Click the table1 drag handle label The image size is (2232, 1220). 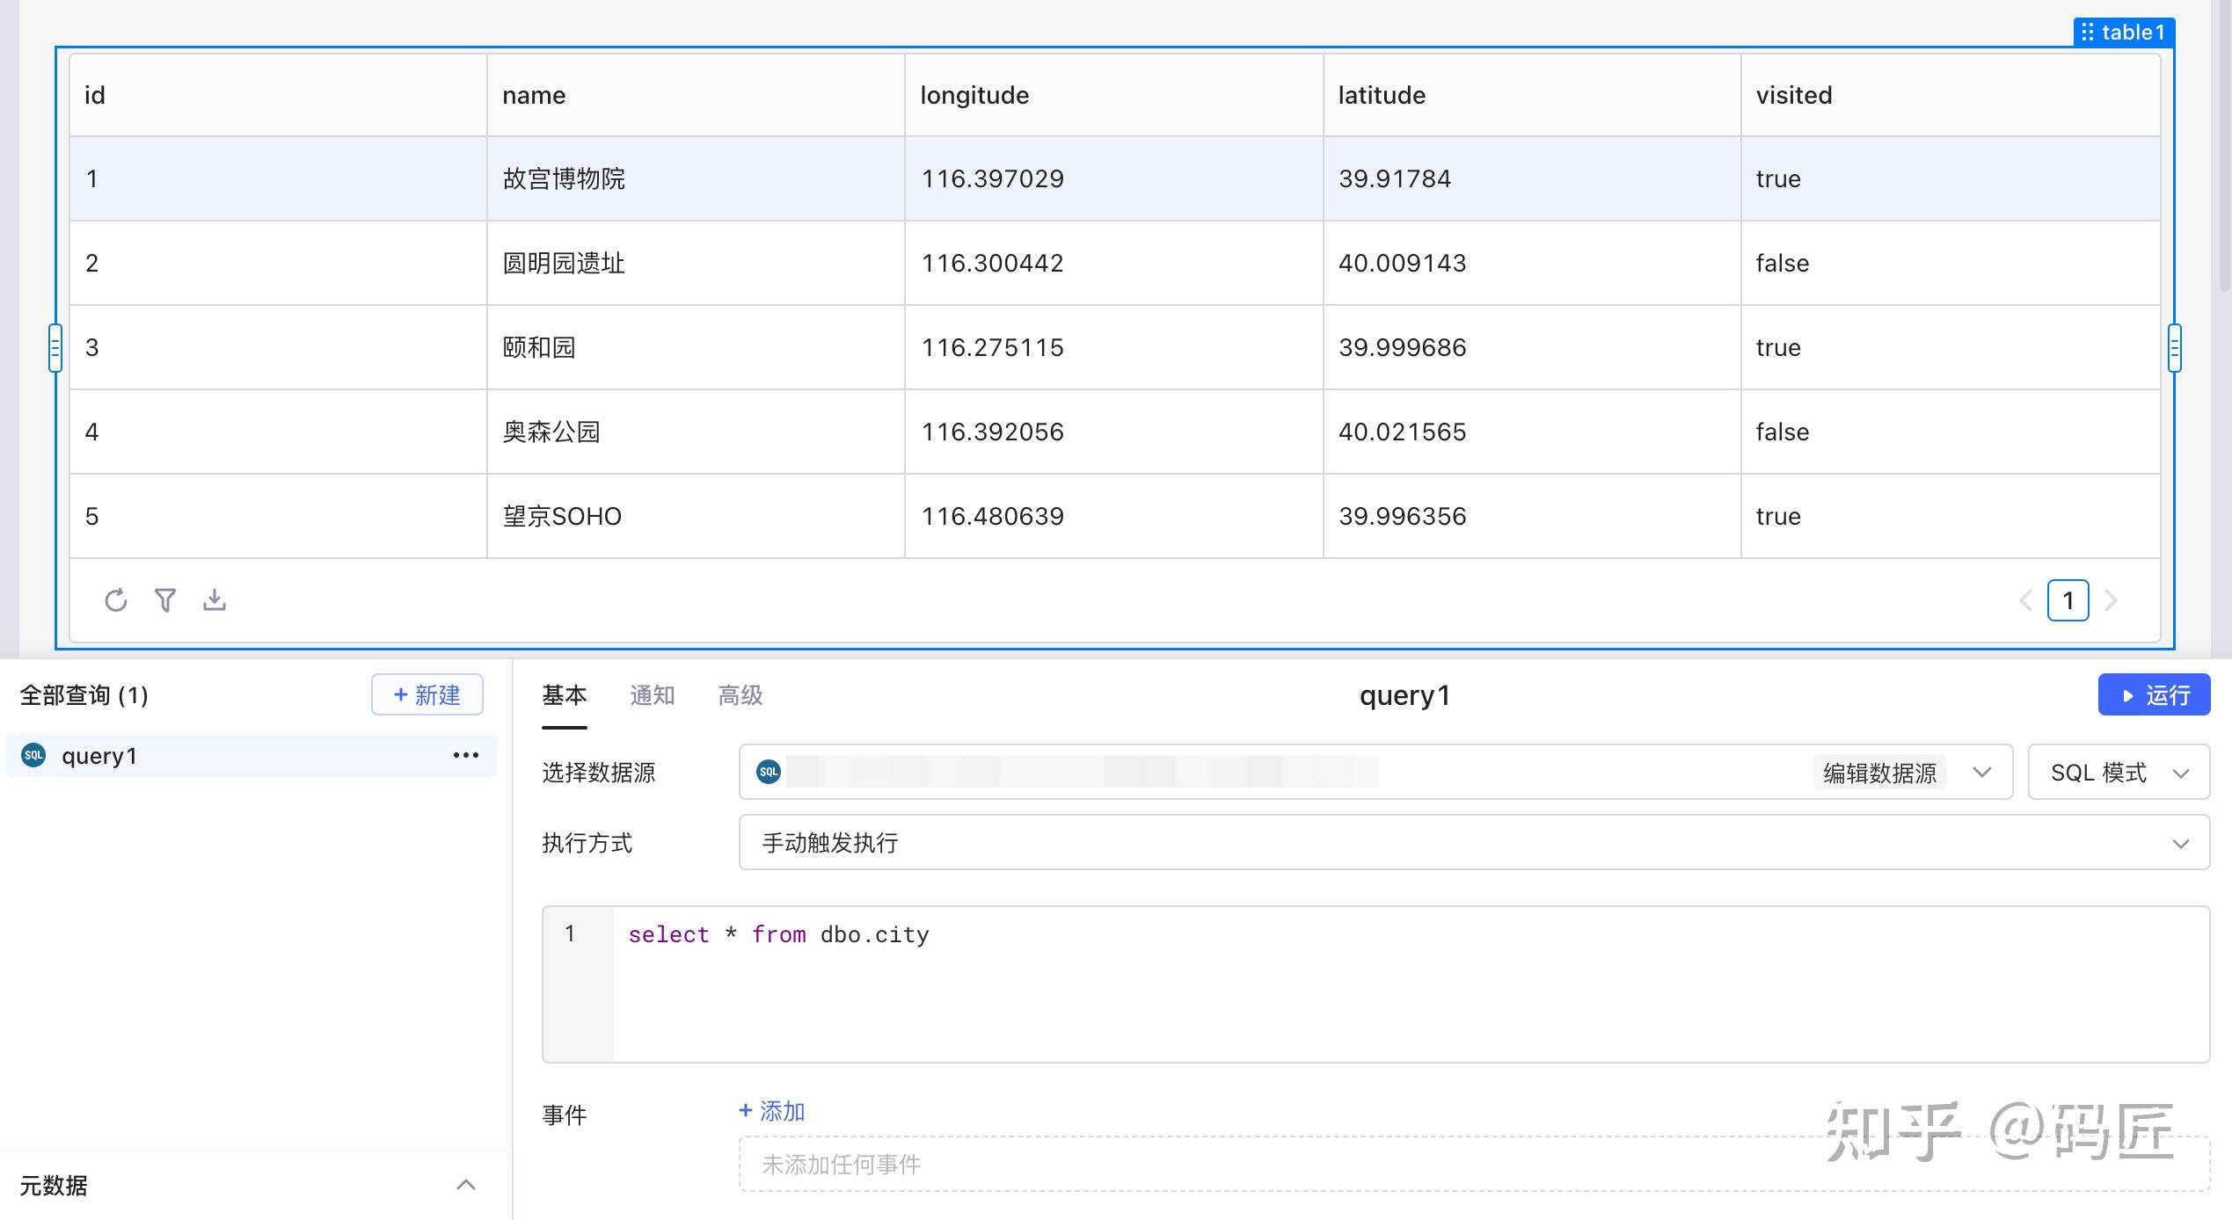(2124, 32)
